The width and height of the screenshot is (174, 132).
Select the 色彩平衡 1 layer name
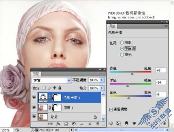[72, 98]
